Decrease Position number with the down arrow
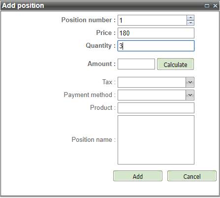Image resolution: width=220 pixels, height=198 pixels. point(190,23)
